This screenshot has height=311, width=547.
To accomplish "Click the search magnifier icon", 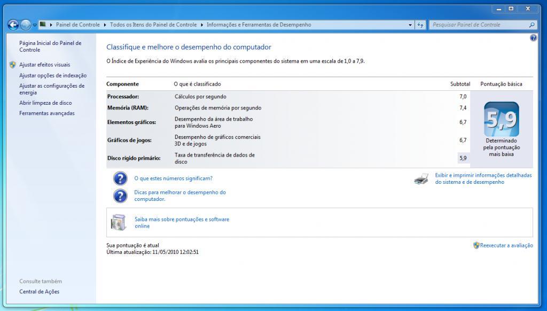I will click(x=532, y=25).
